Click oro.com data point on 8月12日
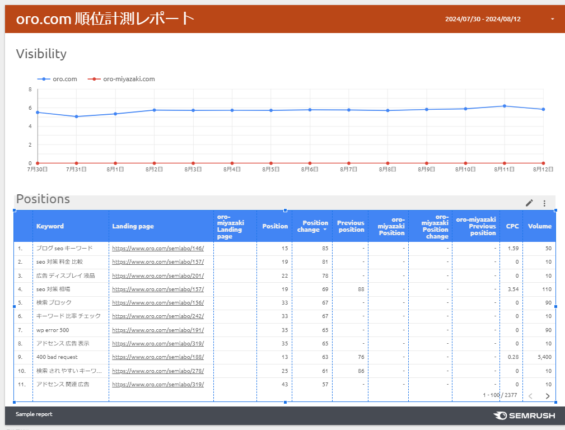 [x=543, y=109]
